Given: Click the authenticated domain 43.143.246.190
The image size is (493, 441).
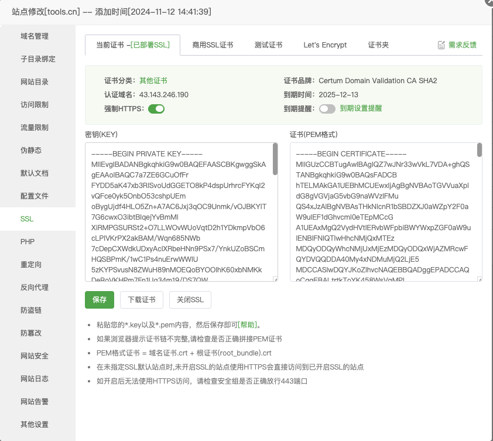Looking at the screenshot, I should tap(164, 95).
